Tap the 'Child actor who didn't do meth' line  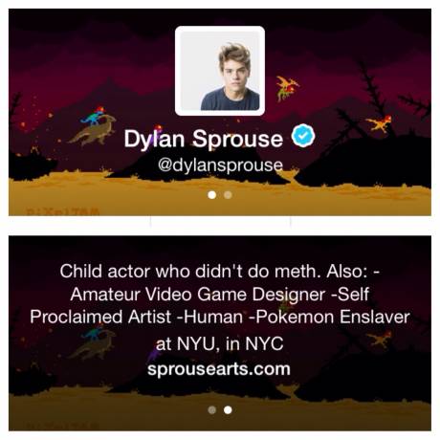(189, 272)
